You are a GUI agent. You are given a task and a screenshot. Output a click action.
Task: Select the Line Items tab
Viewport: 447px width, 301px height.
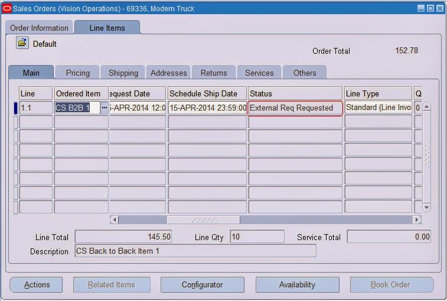point(107,28)
